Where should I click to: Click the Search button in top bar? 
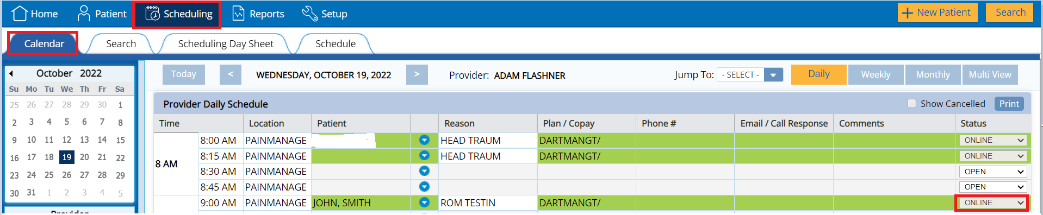pos(1010,12)
